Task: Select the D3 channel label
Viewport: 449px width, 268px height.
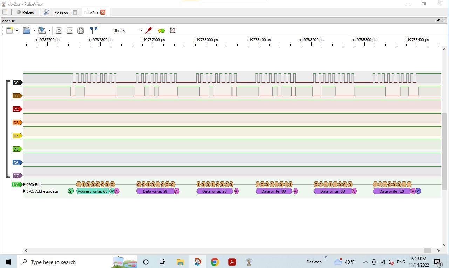Action: coord(17,123)
